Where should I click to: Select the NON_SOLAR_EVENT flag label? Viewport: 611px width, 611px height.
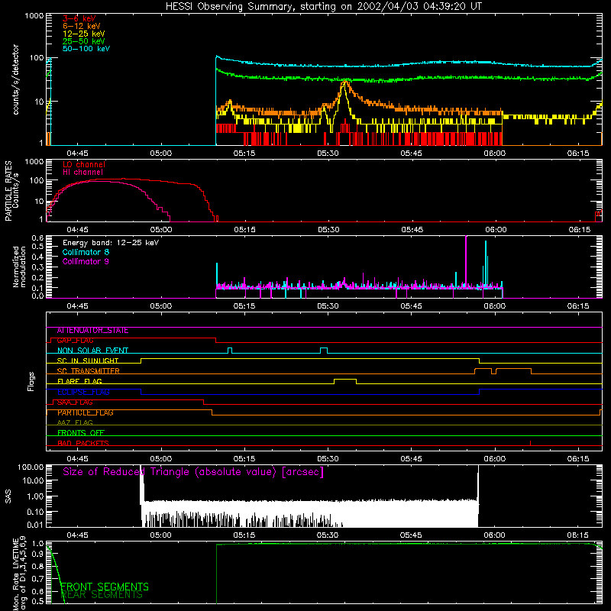click(92, 351)
